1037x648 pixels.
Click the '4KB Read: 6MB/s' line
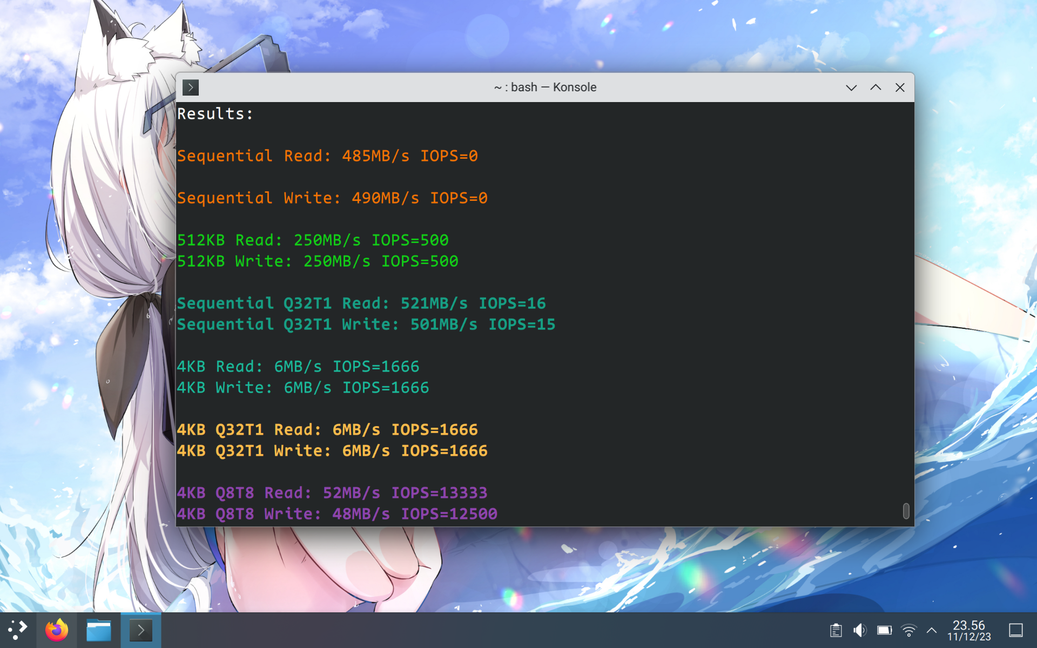[298, 367]
